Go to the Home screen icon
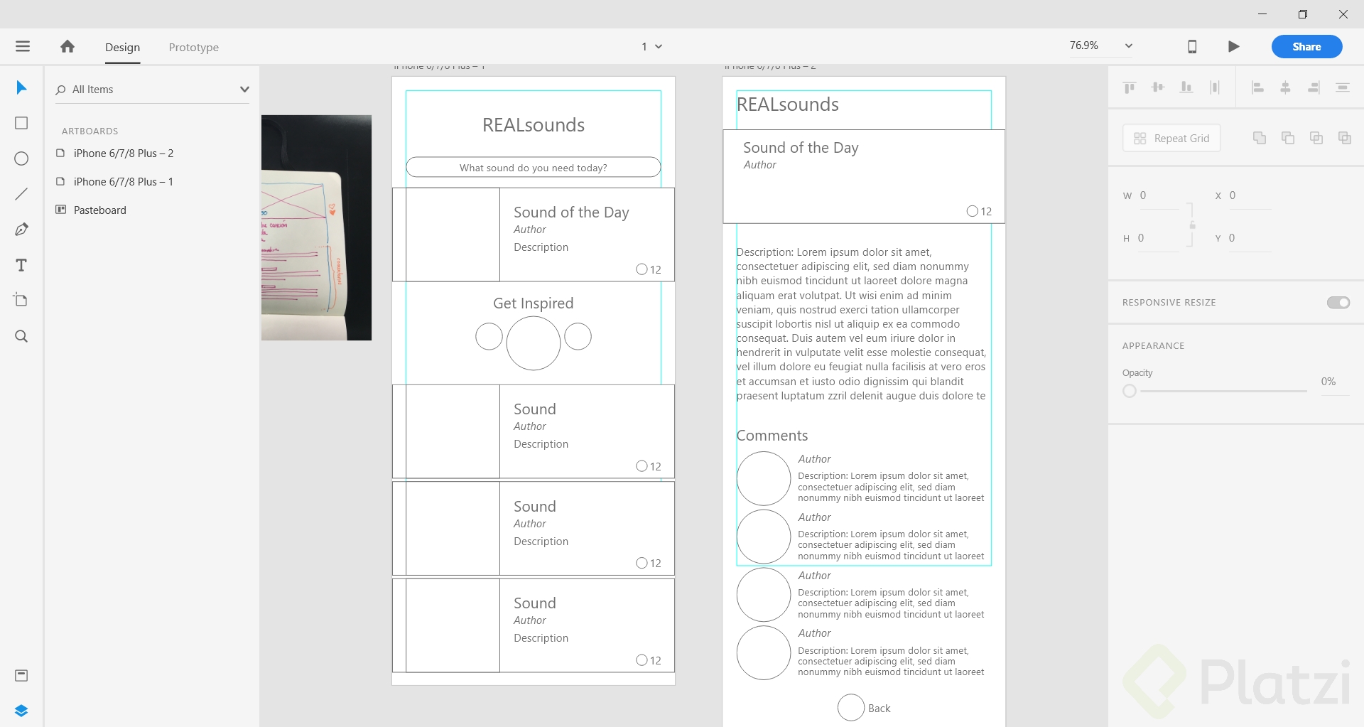Viewport: 1364px width, 727px height. tap(67, 46)
